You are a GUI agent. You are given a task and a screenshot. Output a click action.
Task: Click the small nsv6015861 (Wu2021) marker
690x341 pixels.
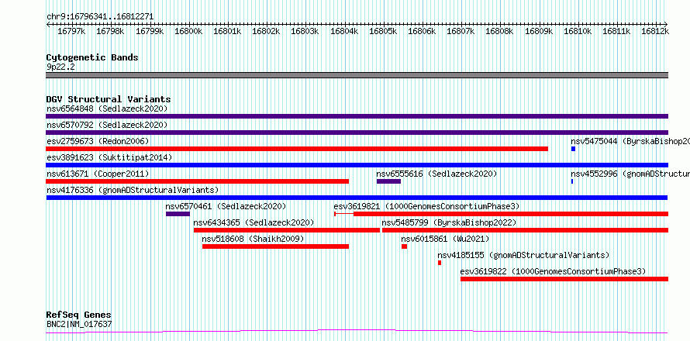(405, 246)
